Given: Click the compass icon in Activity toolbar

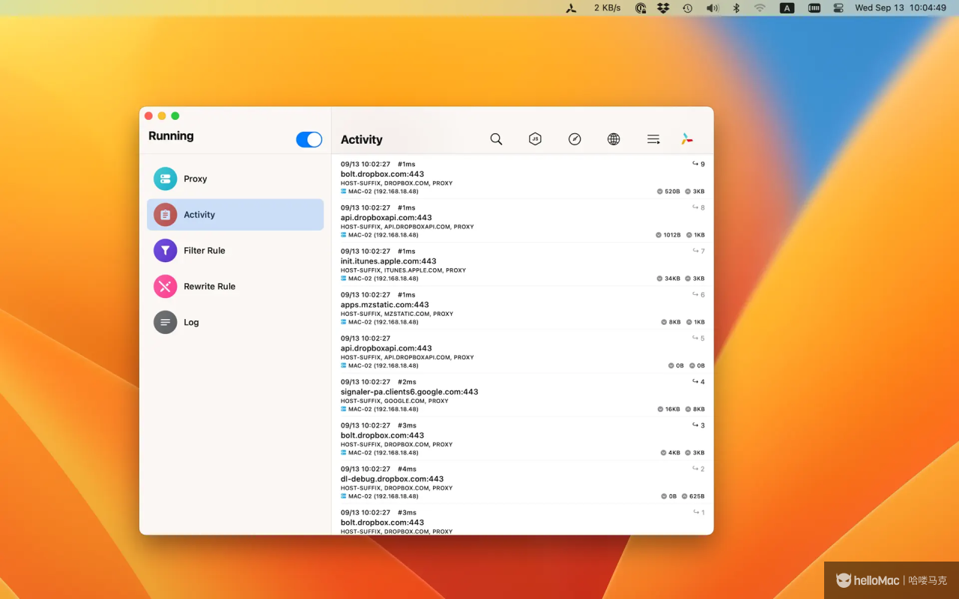Looking at the screenshot, I should pos(575,139).
